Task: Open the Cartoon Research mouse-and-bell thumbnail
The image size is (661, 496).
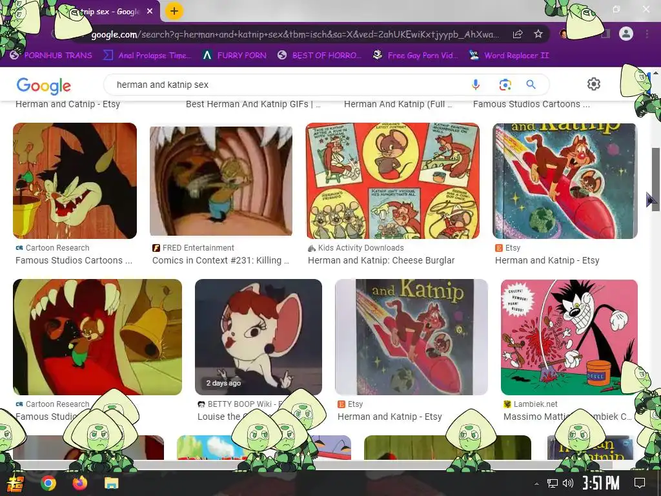Action: [97, 337]
